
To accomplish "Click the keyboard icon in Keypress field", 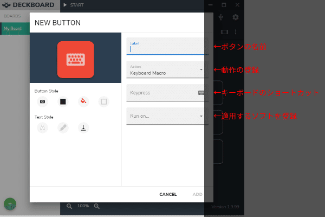I will [201, 93].
